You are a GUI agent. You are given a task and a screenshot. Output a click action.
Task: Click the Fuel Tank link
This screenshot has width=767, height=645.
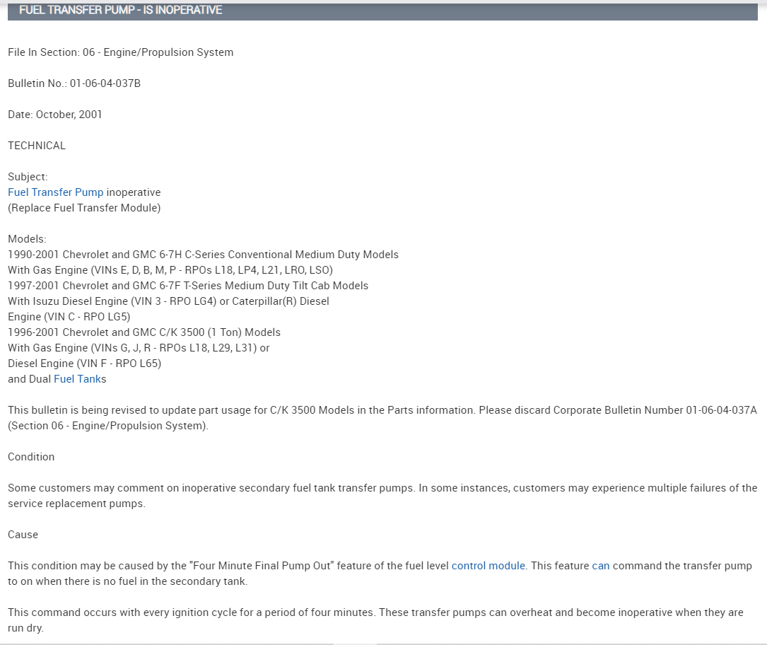(76, 379)
